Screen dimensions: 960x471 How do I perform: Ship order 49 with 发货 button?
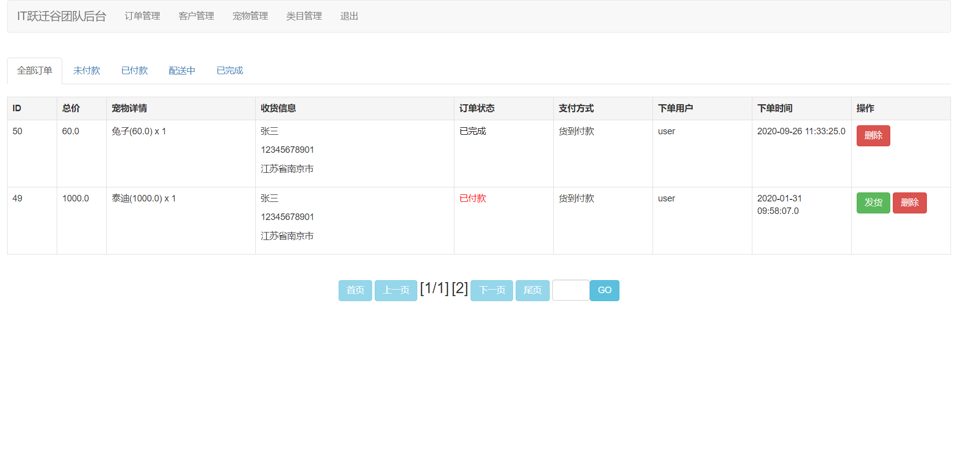(873, 203)
